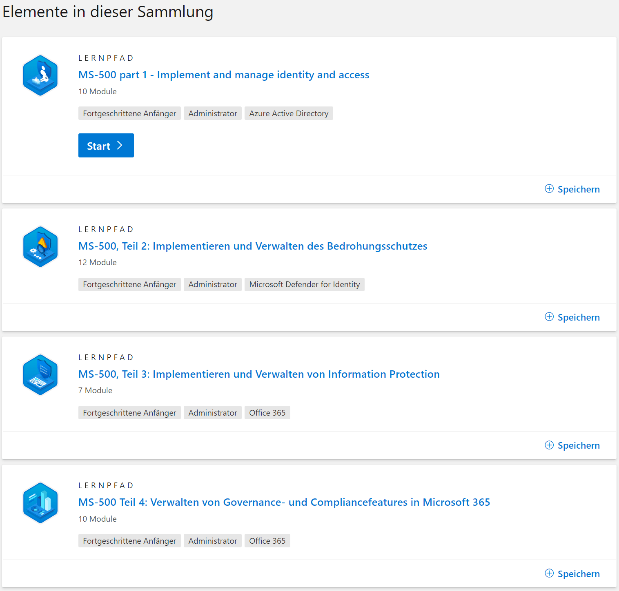619x591 pixels.
Task: Select the Azure Active Directory tag
Action: [x=289, y=113]
